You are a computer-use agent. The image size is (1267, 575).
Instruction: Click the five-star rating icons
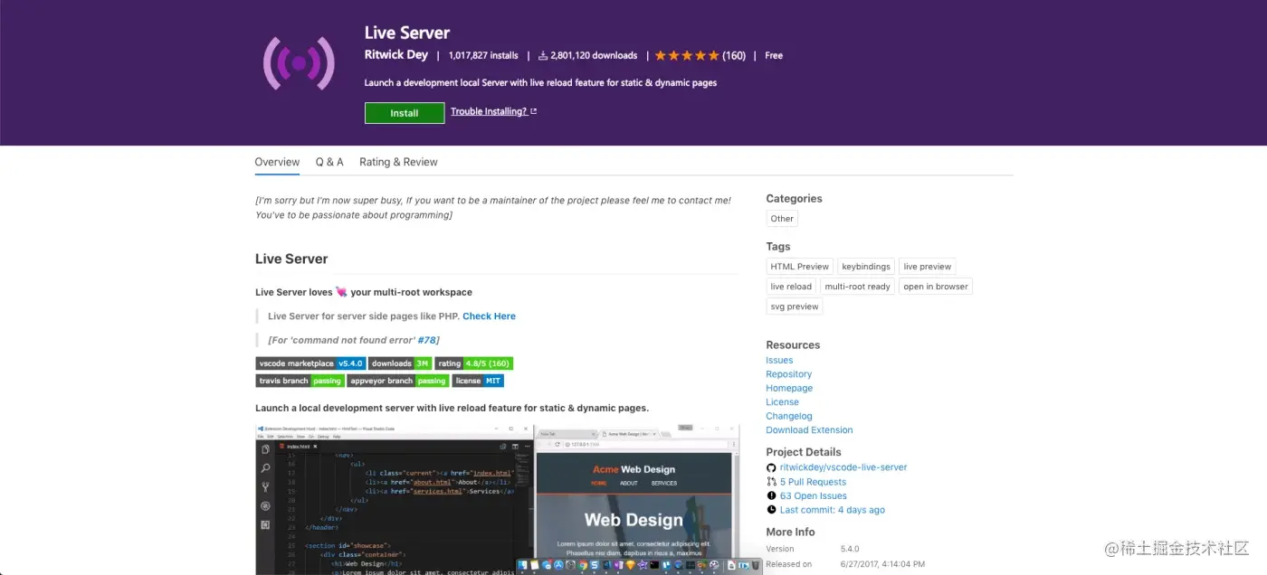pyautogui.click(x=687, y=55)
